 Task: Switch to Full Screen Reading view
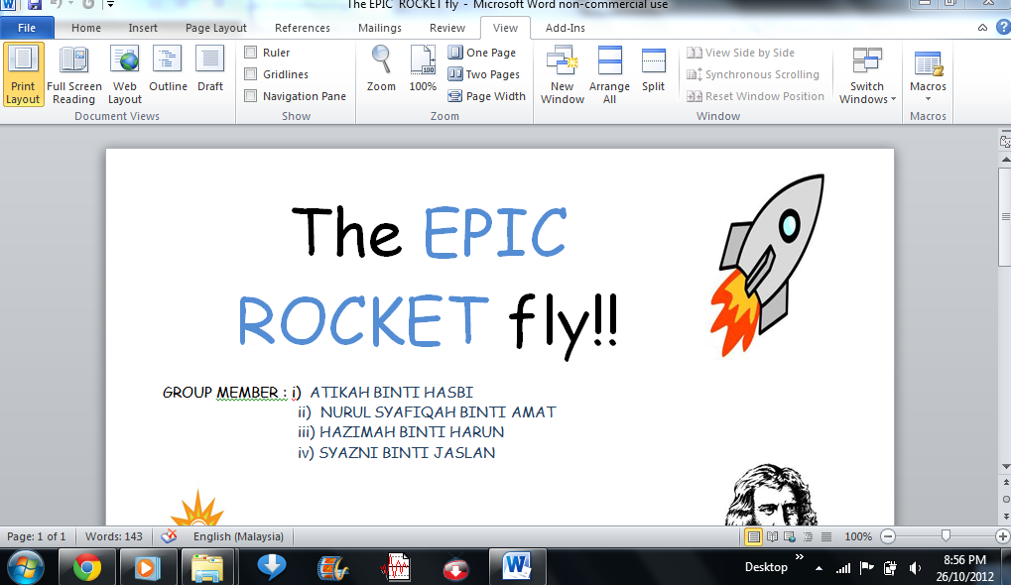pyautogui.click(x=74, y=74)
